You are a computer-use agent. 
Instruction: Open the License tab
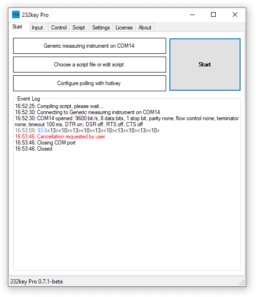(x=124, y=28)
